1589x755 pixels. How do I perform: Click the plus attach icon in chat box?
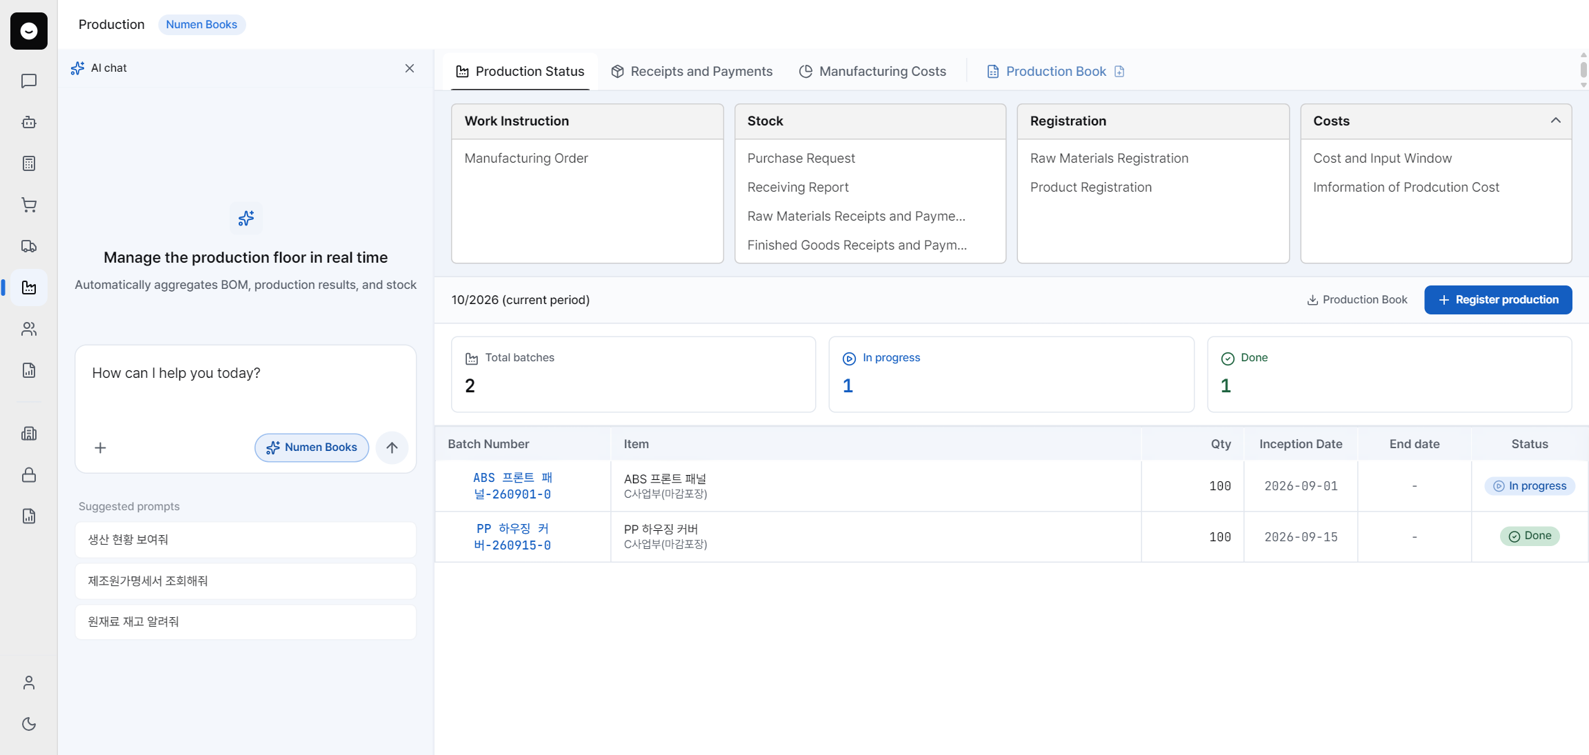(100, 448)
